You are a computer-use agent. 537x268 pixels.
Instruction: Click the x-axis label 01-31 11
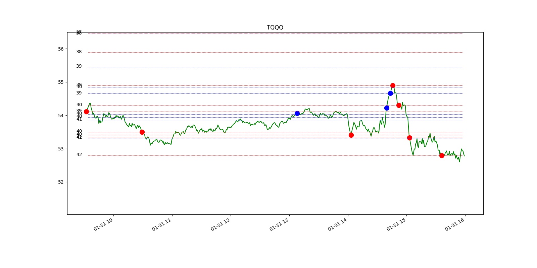(161, 224)
